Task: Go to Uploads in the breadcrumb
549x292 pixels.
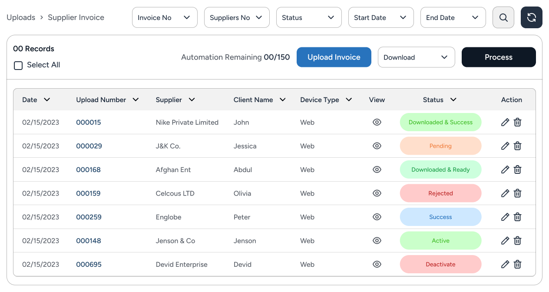Action: point(21,17)
